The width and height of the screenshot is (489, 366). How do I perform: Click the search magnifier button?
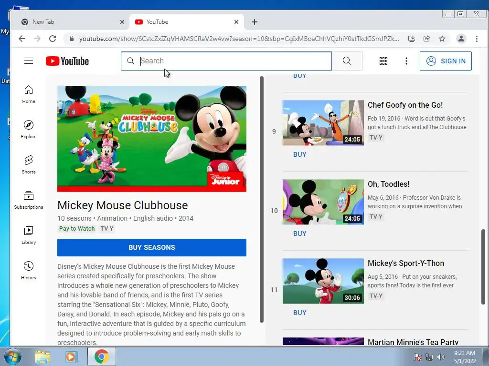pyautogui.click(x=347, y=61)
